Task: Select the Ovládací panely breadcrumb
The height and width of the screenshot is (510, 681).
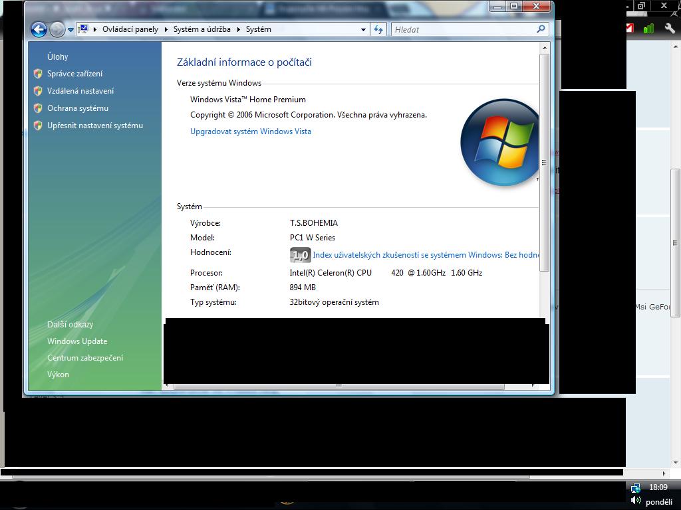Action: click(130, 29)
